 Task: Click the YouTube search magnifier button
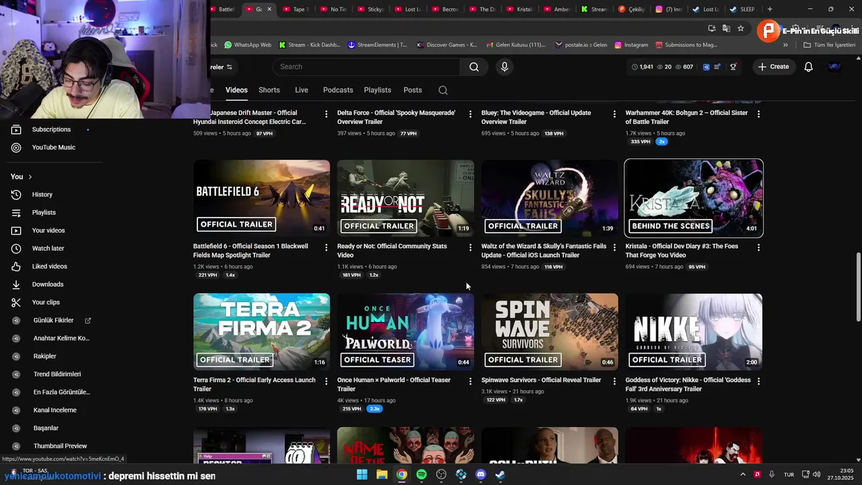pos(474,67)
